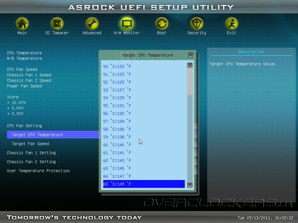
Task: Select 54 °C/129 °F option
Action: coord(144,98)
